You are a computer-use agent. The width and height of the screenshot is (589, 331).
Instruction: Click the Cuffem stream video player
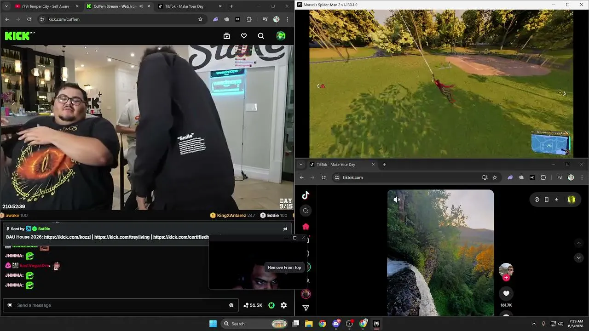tap(147, 128)
